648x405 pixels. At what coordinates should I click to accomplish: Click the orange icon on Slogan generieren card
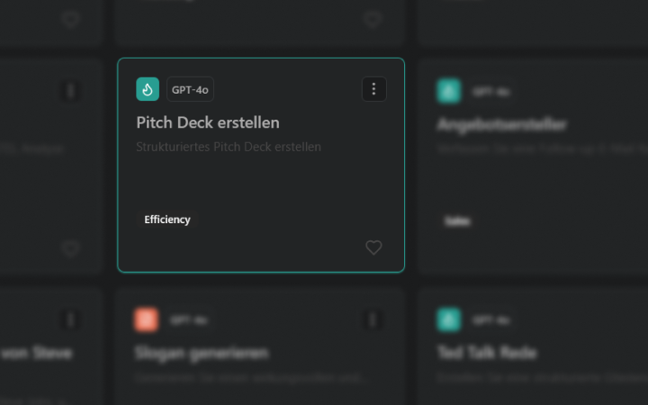click(x=146, y=319)
